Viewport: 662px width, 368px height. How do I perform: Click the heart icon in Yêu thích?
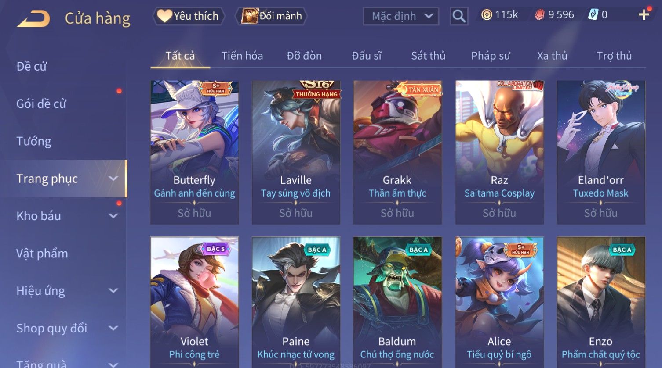165,16
